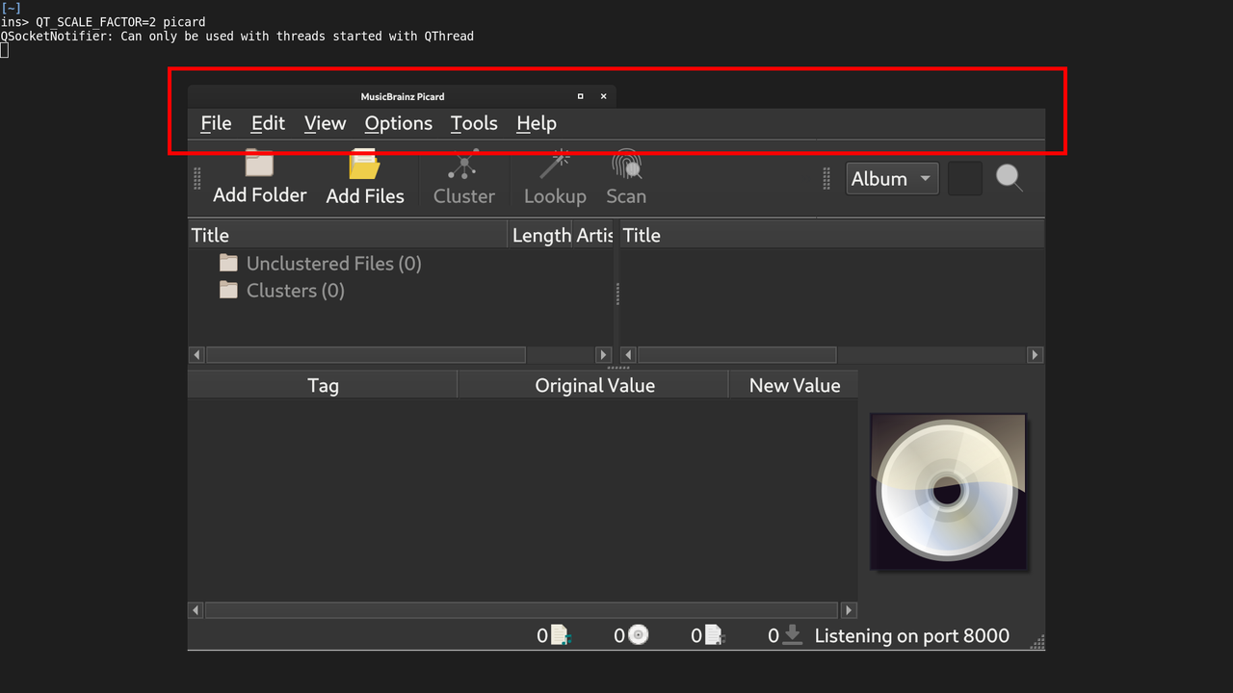Screen dimensions: 1233x693
Task: Click the magnifying glass search icon
Action: [x=1009, y=178]
